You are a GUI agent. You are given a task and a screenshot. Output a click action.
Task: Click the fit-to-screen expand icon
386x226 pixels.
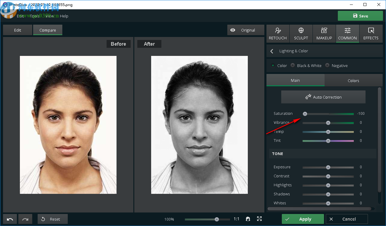[x=259, y=219]
